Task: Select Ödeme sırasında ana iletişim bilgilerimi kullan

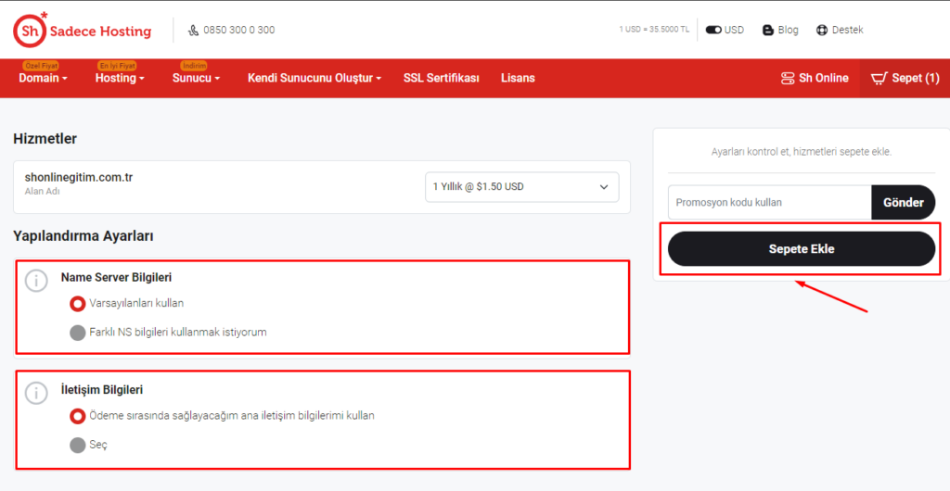Action: pyautogui.click(x=78, y=416)
